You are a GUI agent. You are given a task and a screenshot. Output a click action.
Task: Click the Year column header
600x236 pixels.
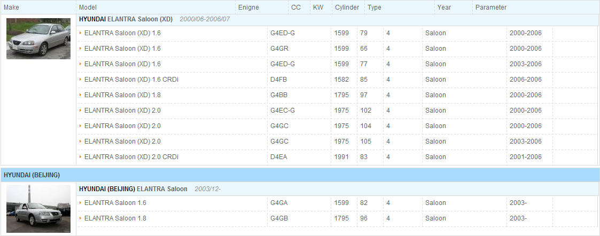point(445,7)
